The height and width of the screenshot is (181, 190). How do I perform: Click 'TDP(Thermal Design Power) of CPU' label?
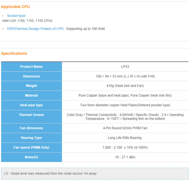tap(35, 29)
